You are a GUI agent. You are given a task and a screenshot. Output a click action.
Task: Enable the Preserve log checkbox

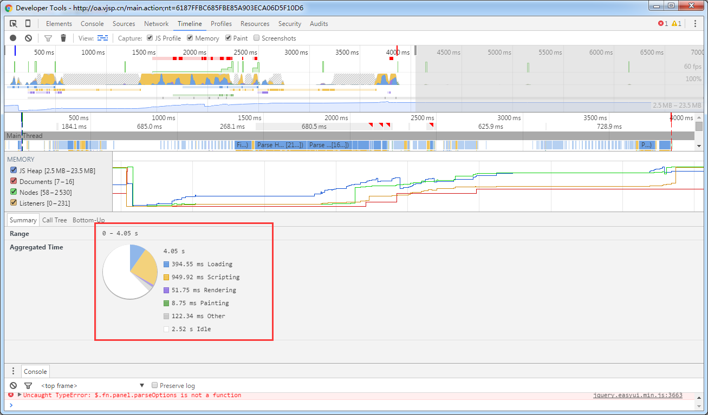[154, 385]
